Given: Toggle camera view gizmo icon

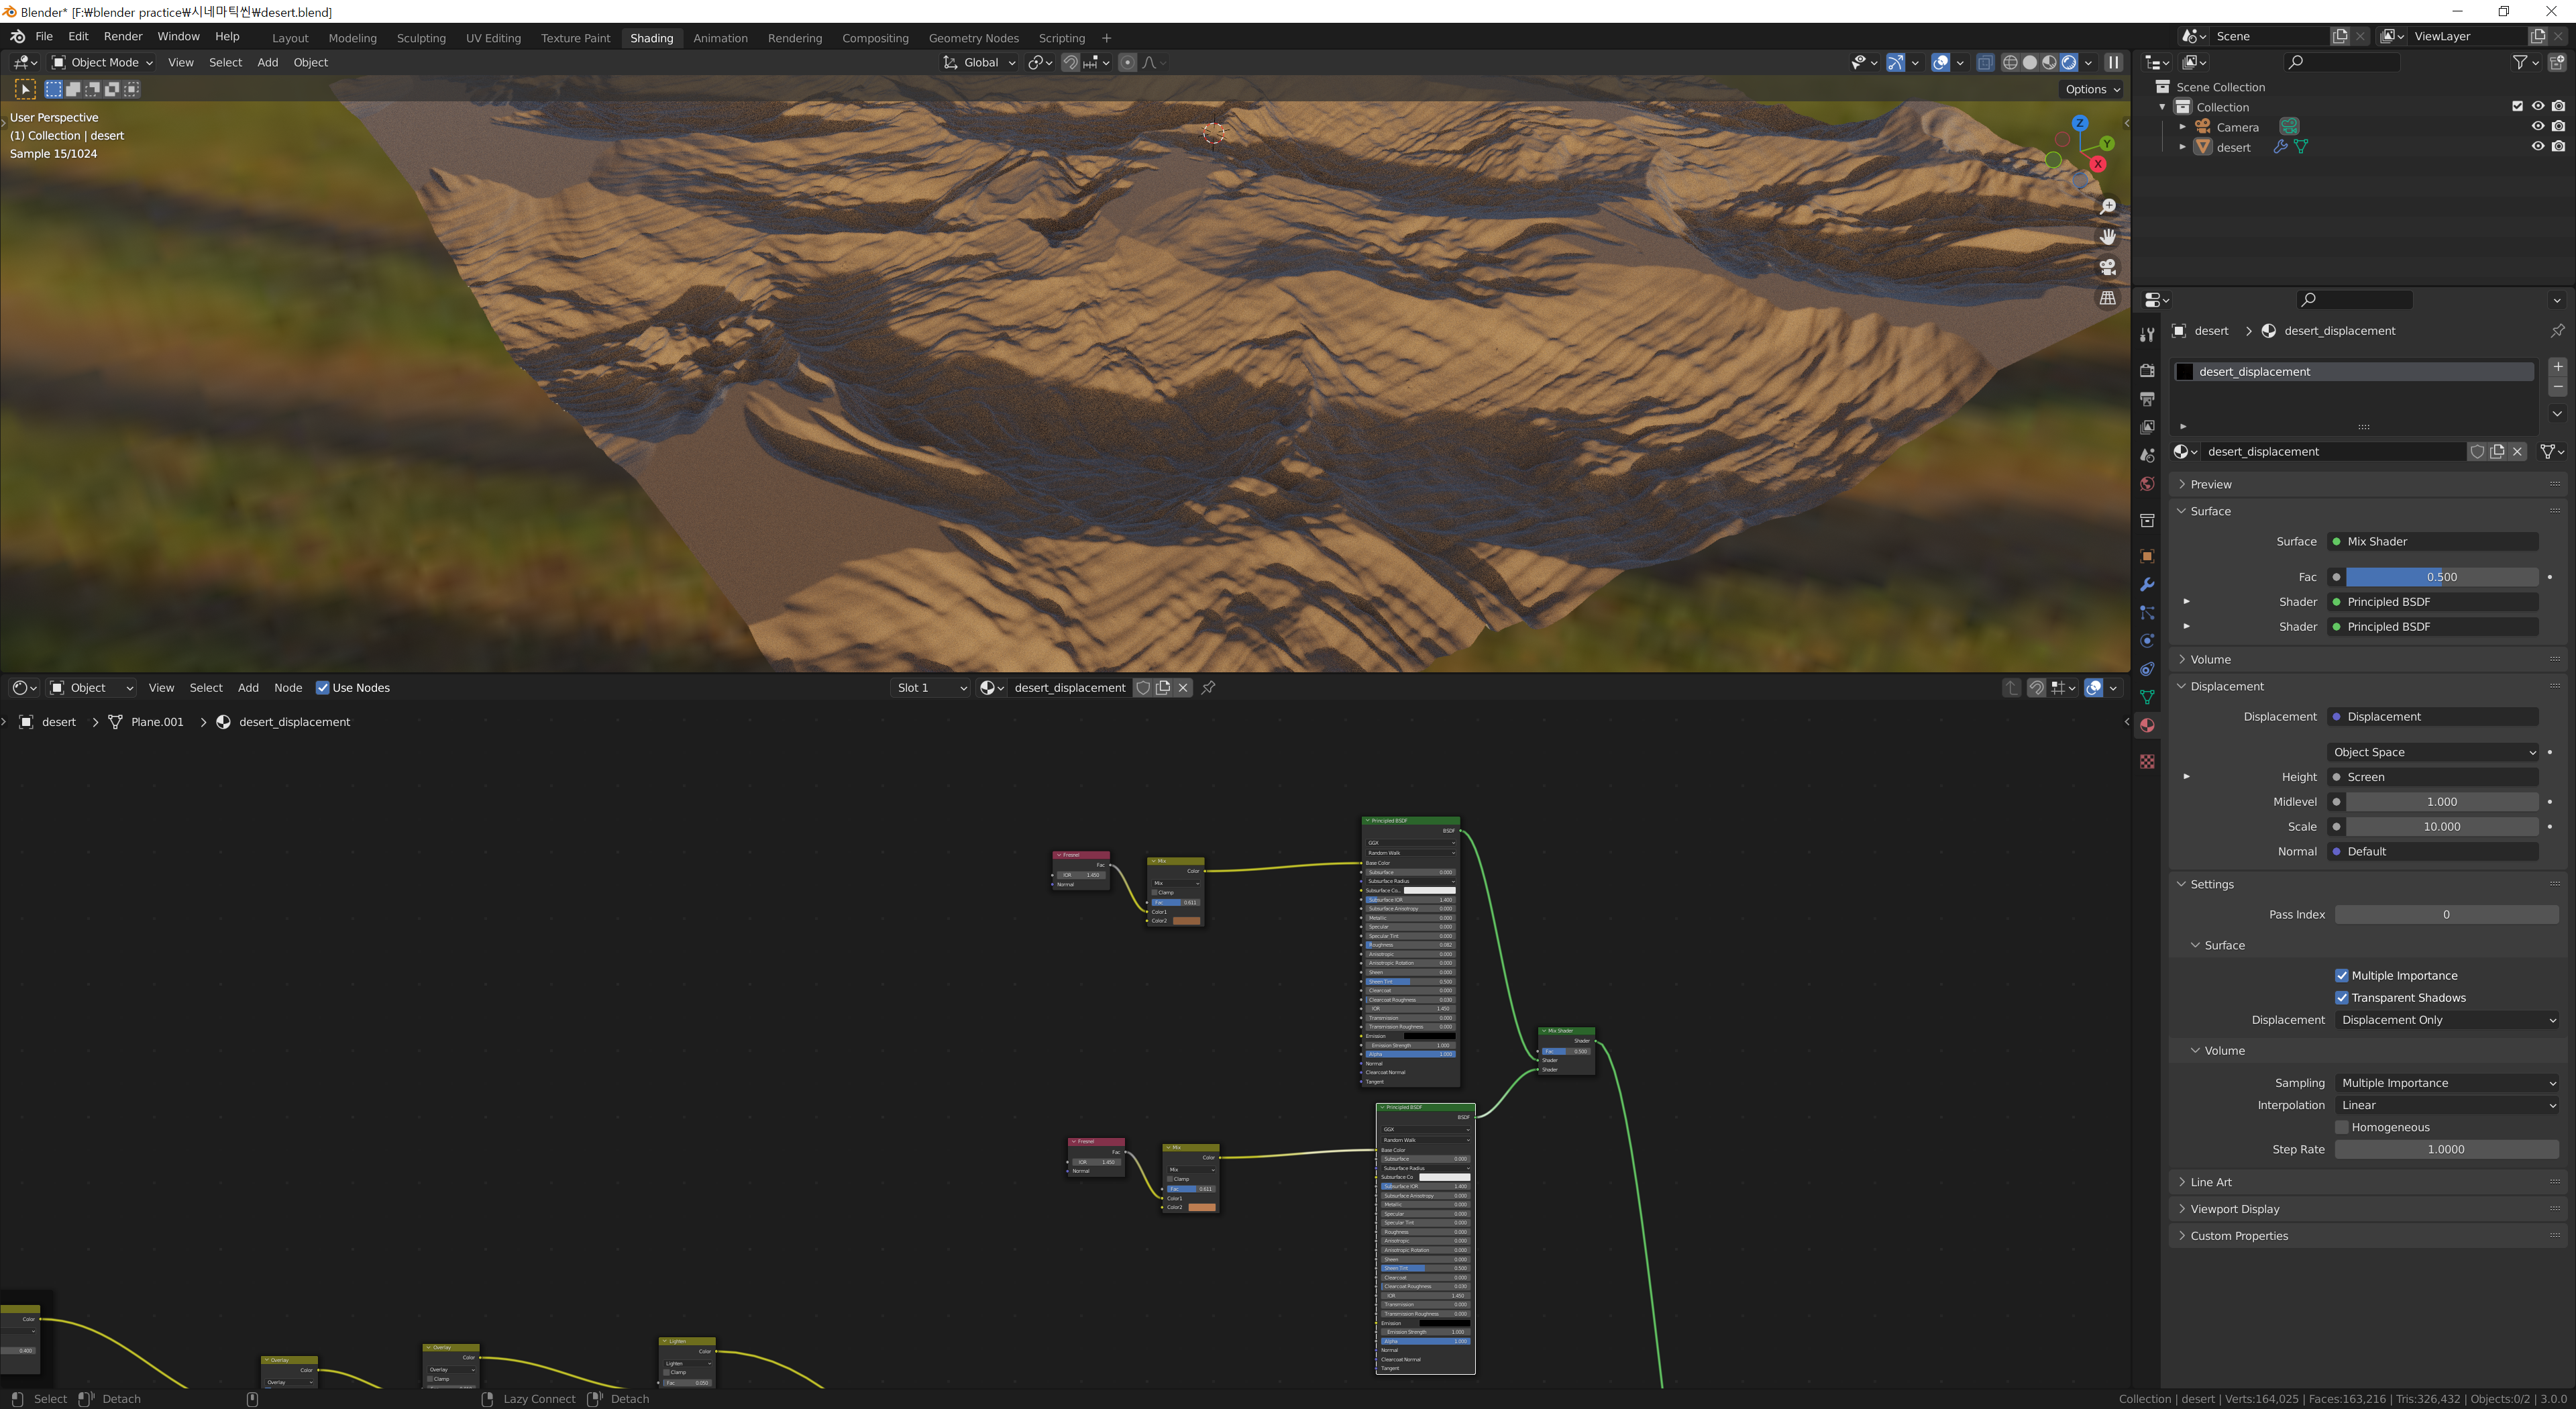Looking at the screenshot, I should point(2107,267).
